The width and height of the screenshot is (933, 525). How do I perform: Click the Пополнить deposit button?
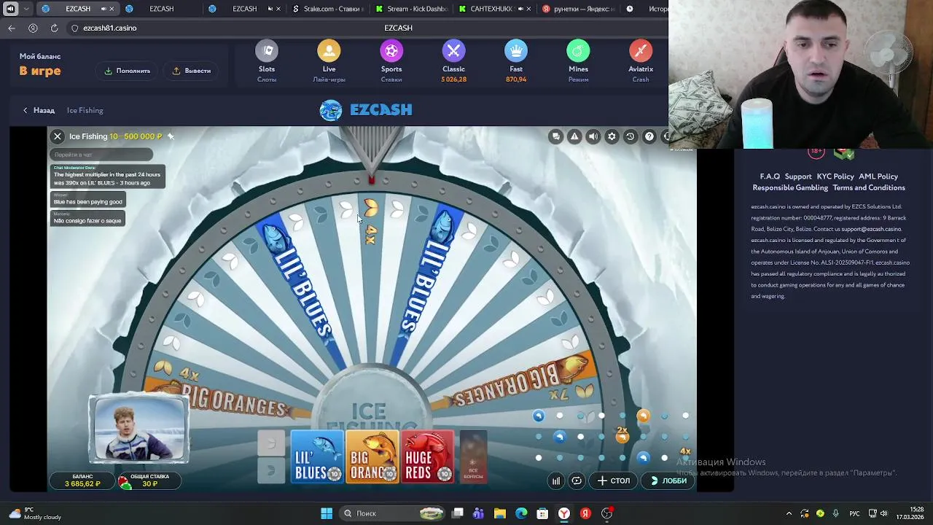tap(128, 71)
